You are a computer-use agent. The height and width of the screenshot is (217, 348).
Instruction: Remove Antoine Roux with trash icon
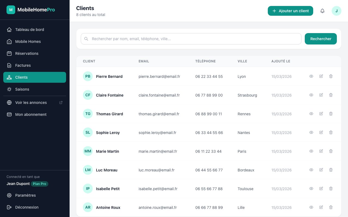pyautogui.click(x=331, y=208)
